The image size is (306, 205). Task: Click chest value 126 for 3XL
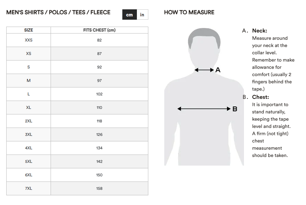pos(99,134)
